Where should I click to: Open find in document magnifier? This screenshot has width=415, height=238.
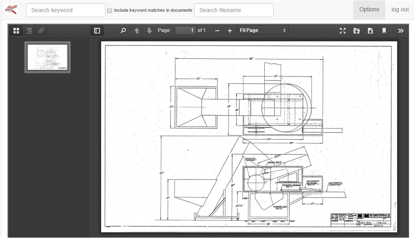pos(123,31)
